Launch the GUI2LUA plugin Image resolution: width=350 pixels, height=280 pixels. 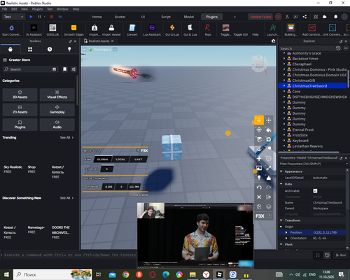[x=52, y=30]
